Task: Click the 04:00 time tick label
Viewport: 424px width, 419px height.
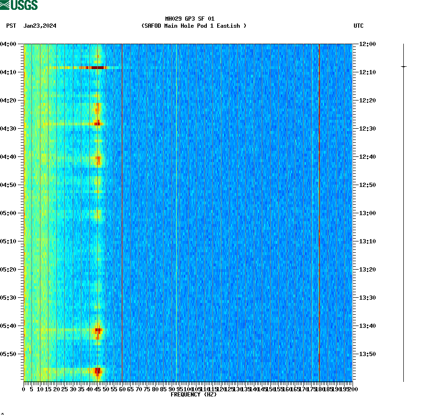Action: 9,45
